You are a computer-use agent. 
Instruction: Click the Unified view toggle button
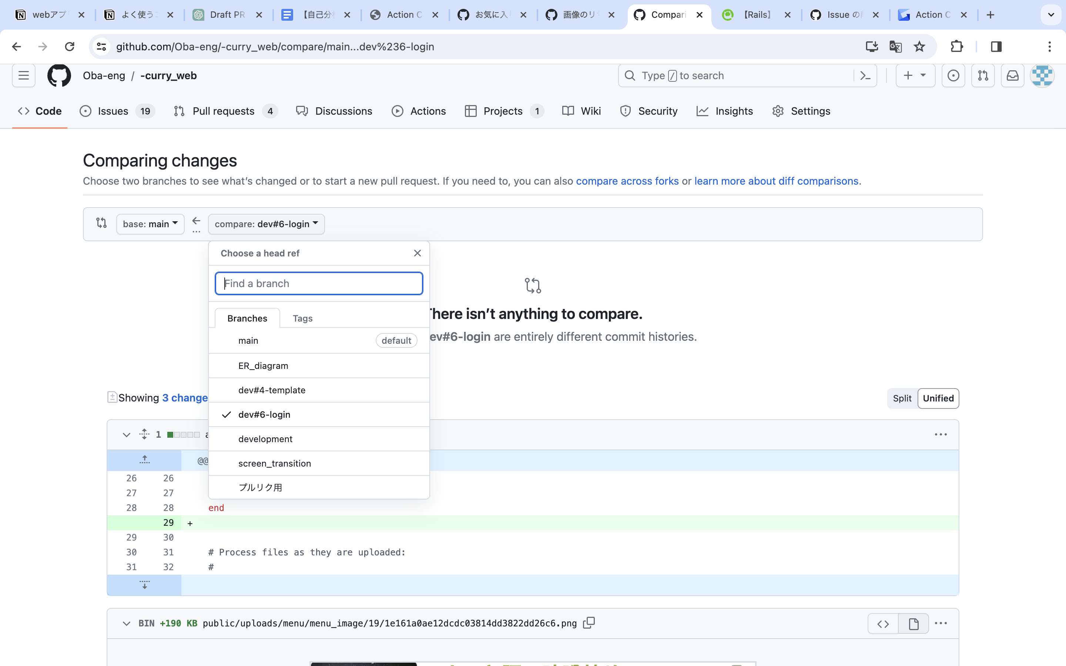(938, 398)
